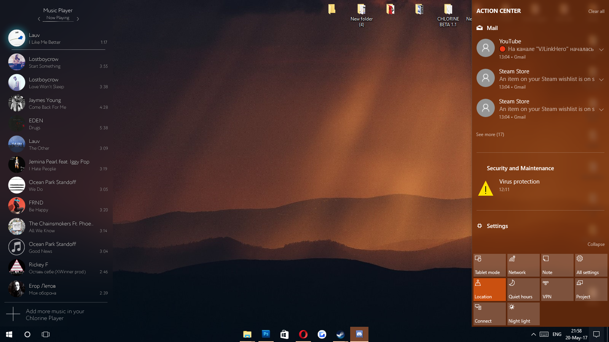Open Photoshop from the taskbar
This screenshot has height=342, width=609.
[x=266, y=334]
